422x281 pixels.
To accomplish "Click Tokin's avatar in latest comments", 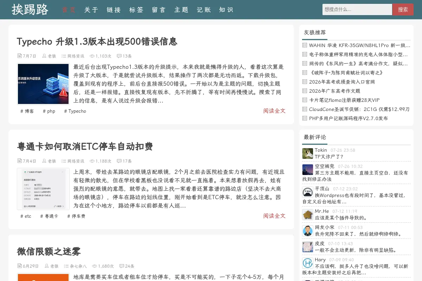I will (308, 153).
